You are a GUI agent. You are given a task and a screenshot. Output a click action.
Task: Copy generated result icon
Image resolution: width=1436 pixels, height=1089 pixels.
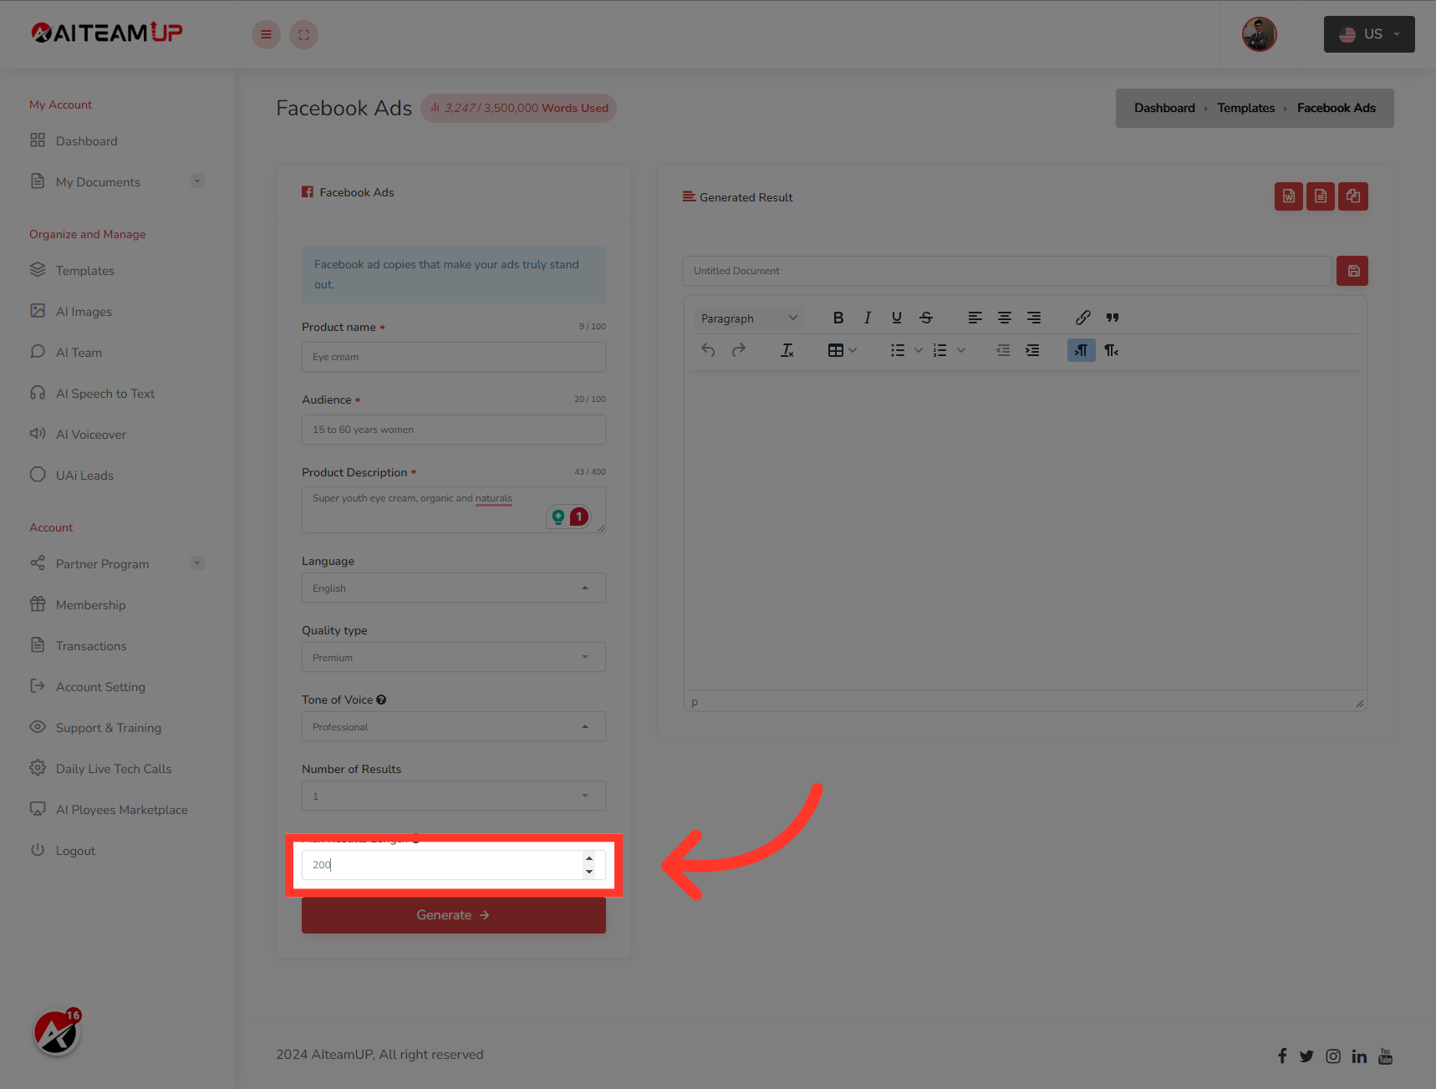coord(1352,196)
